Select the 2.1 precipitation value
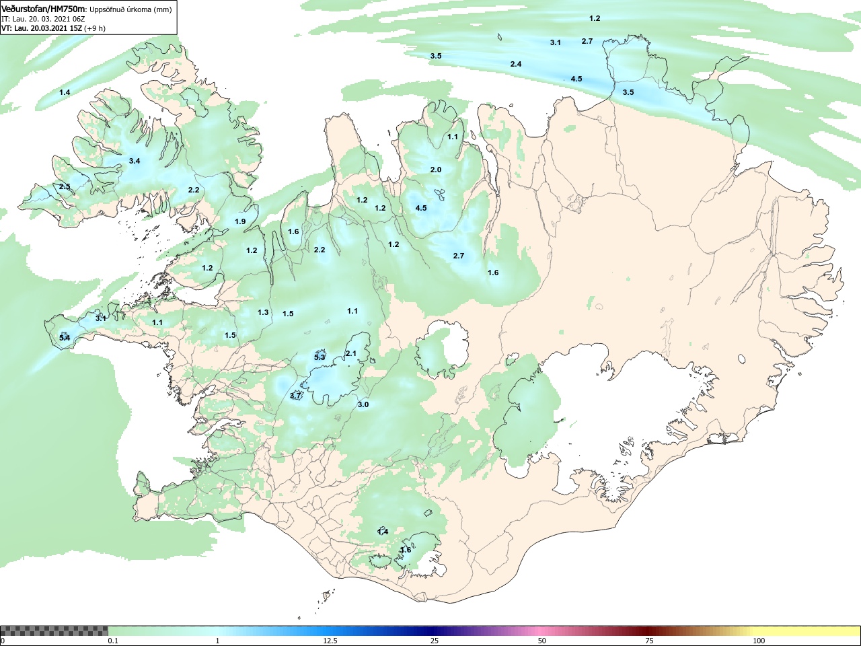 pyautogui.click(x=351, y=353)
